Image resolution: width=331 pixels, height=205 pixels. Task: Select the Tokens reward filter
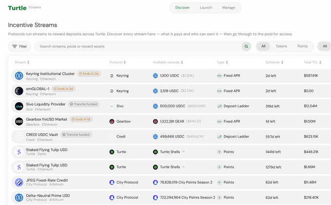[281, 46]
